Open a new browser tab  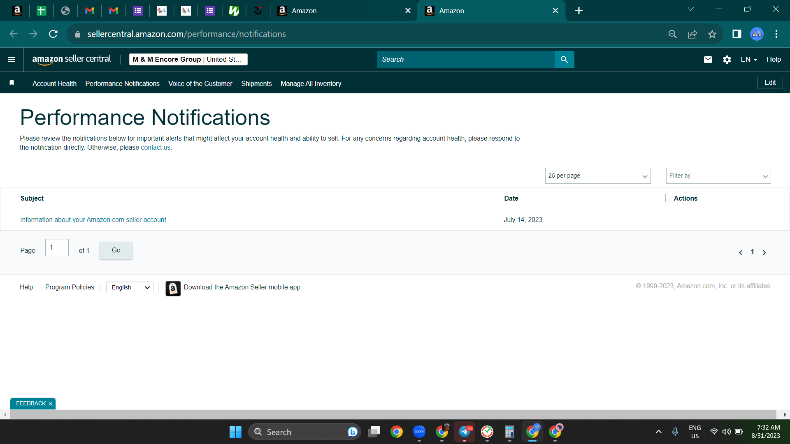click(579, 11)
